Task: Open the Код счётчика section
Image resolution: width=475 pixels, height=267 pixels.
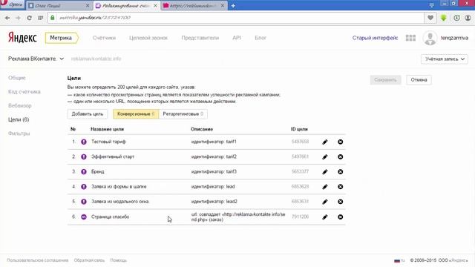Action: [x=24, y=92]
